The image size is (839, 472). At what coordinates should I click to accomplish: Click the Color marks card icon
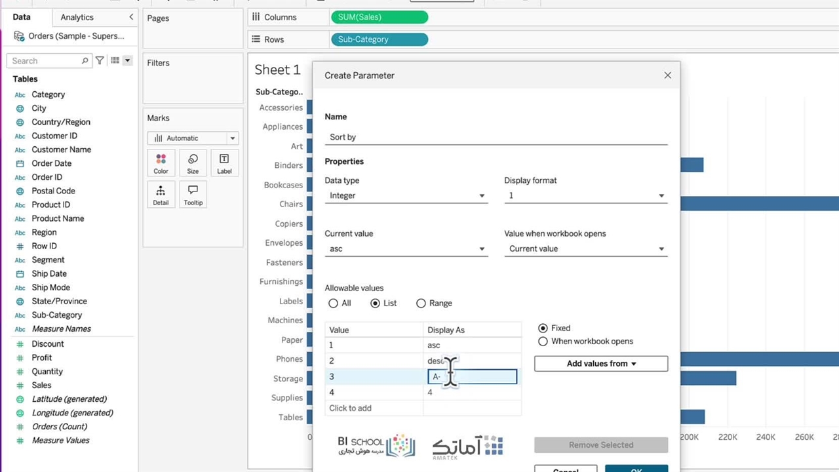(x=161, y=163)
